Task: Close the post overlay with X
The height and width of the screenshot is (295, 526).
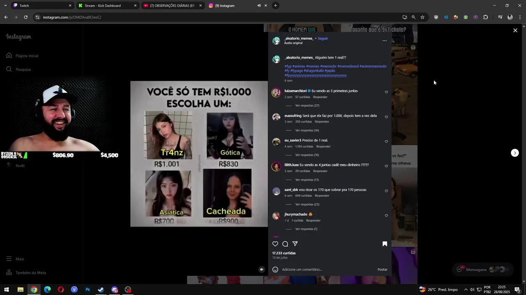Action: point(515,30)
